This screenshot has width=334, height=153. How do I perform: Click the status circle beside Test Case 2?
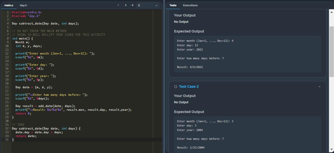click(176, 87)
